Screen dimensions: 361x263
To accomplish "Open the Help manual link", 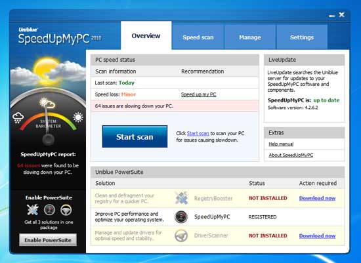I will [x=281, y=144].
